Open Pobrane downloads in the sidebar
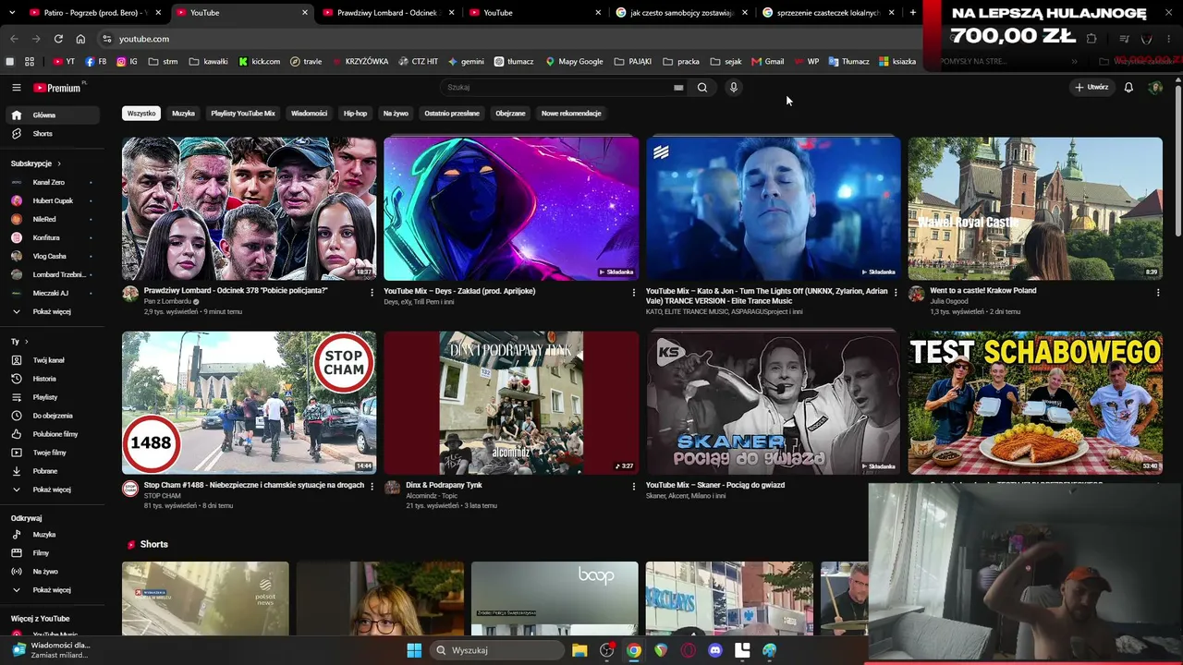The width and height of the screenshot is (1183, 665). [52, 471]
